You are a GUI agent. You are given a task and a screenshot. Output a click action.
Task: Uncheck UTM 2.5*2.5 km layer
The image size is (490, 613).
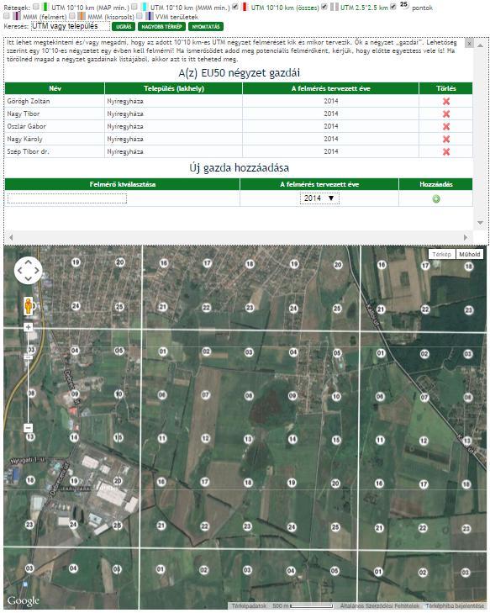tap(324, 7)
